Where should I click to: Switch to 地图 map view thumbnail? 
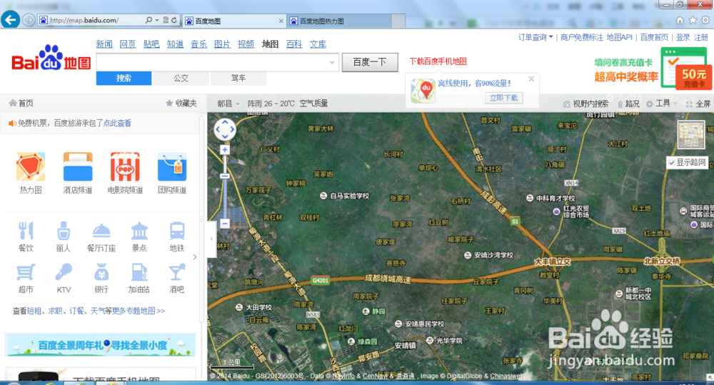pos(690,134)
